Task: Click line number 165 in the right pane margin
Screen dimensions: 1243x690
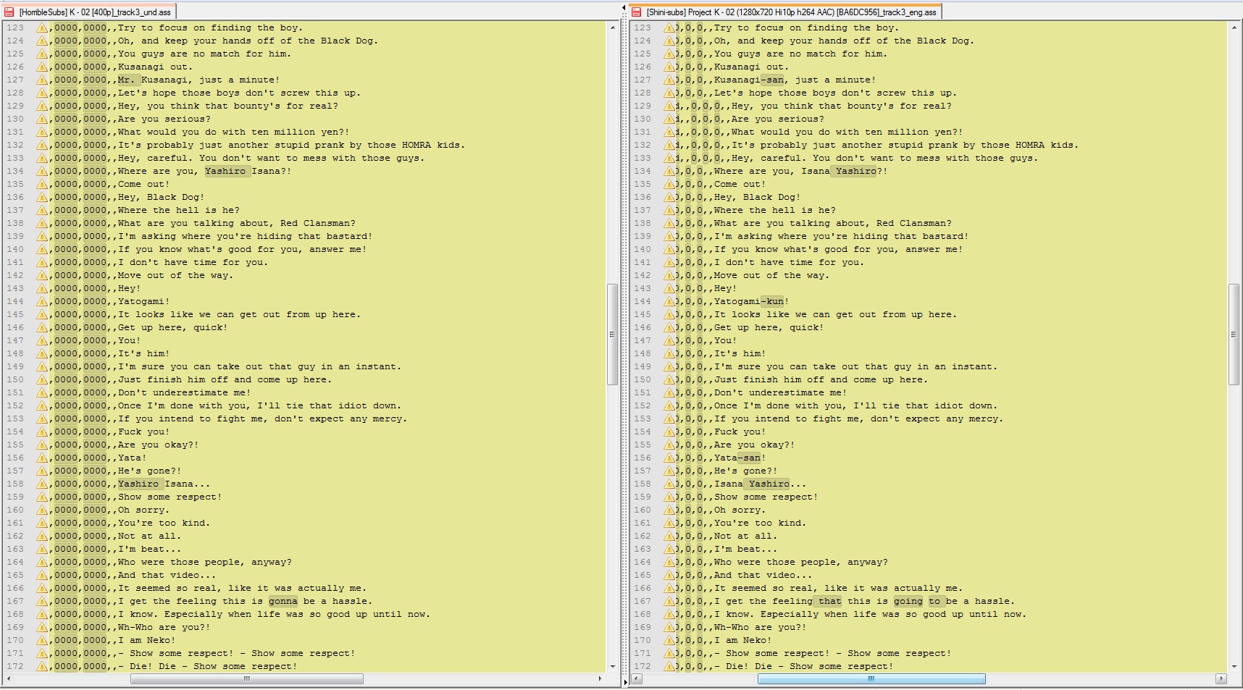Action: pyautogui.click(x=643, y=576)
